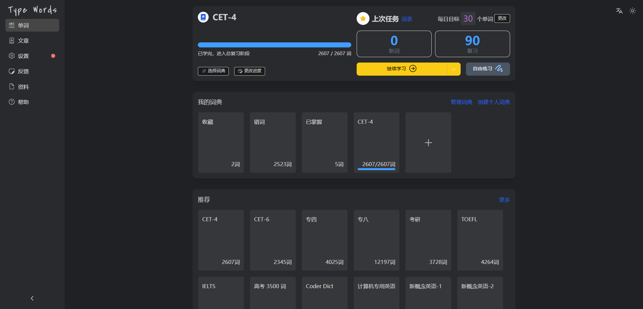
Task: Select the TOEFL recommended dictionary card
Action: pos(480,240)
